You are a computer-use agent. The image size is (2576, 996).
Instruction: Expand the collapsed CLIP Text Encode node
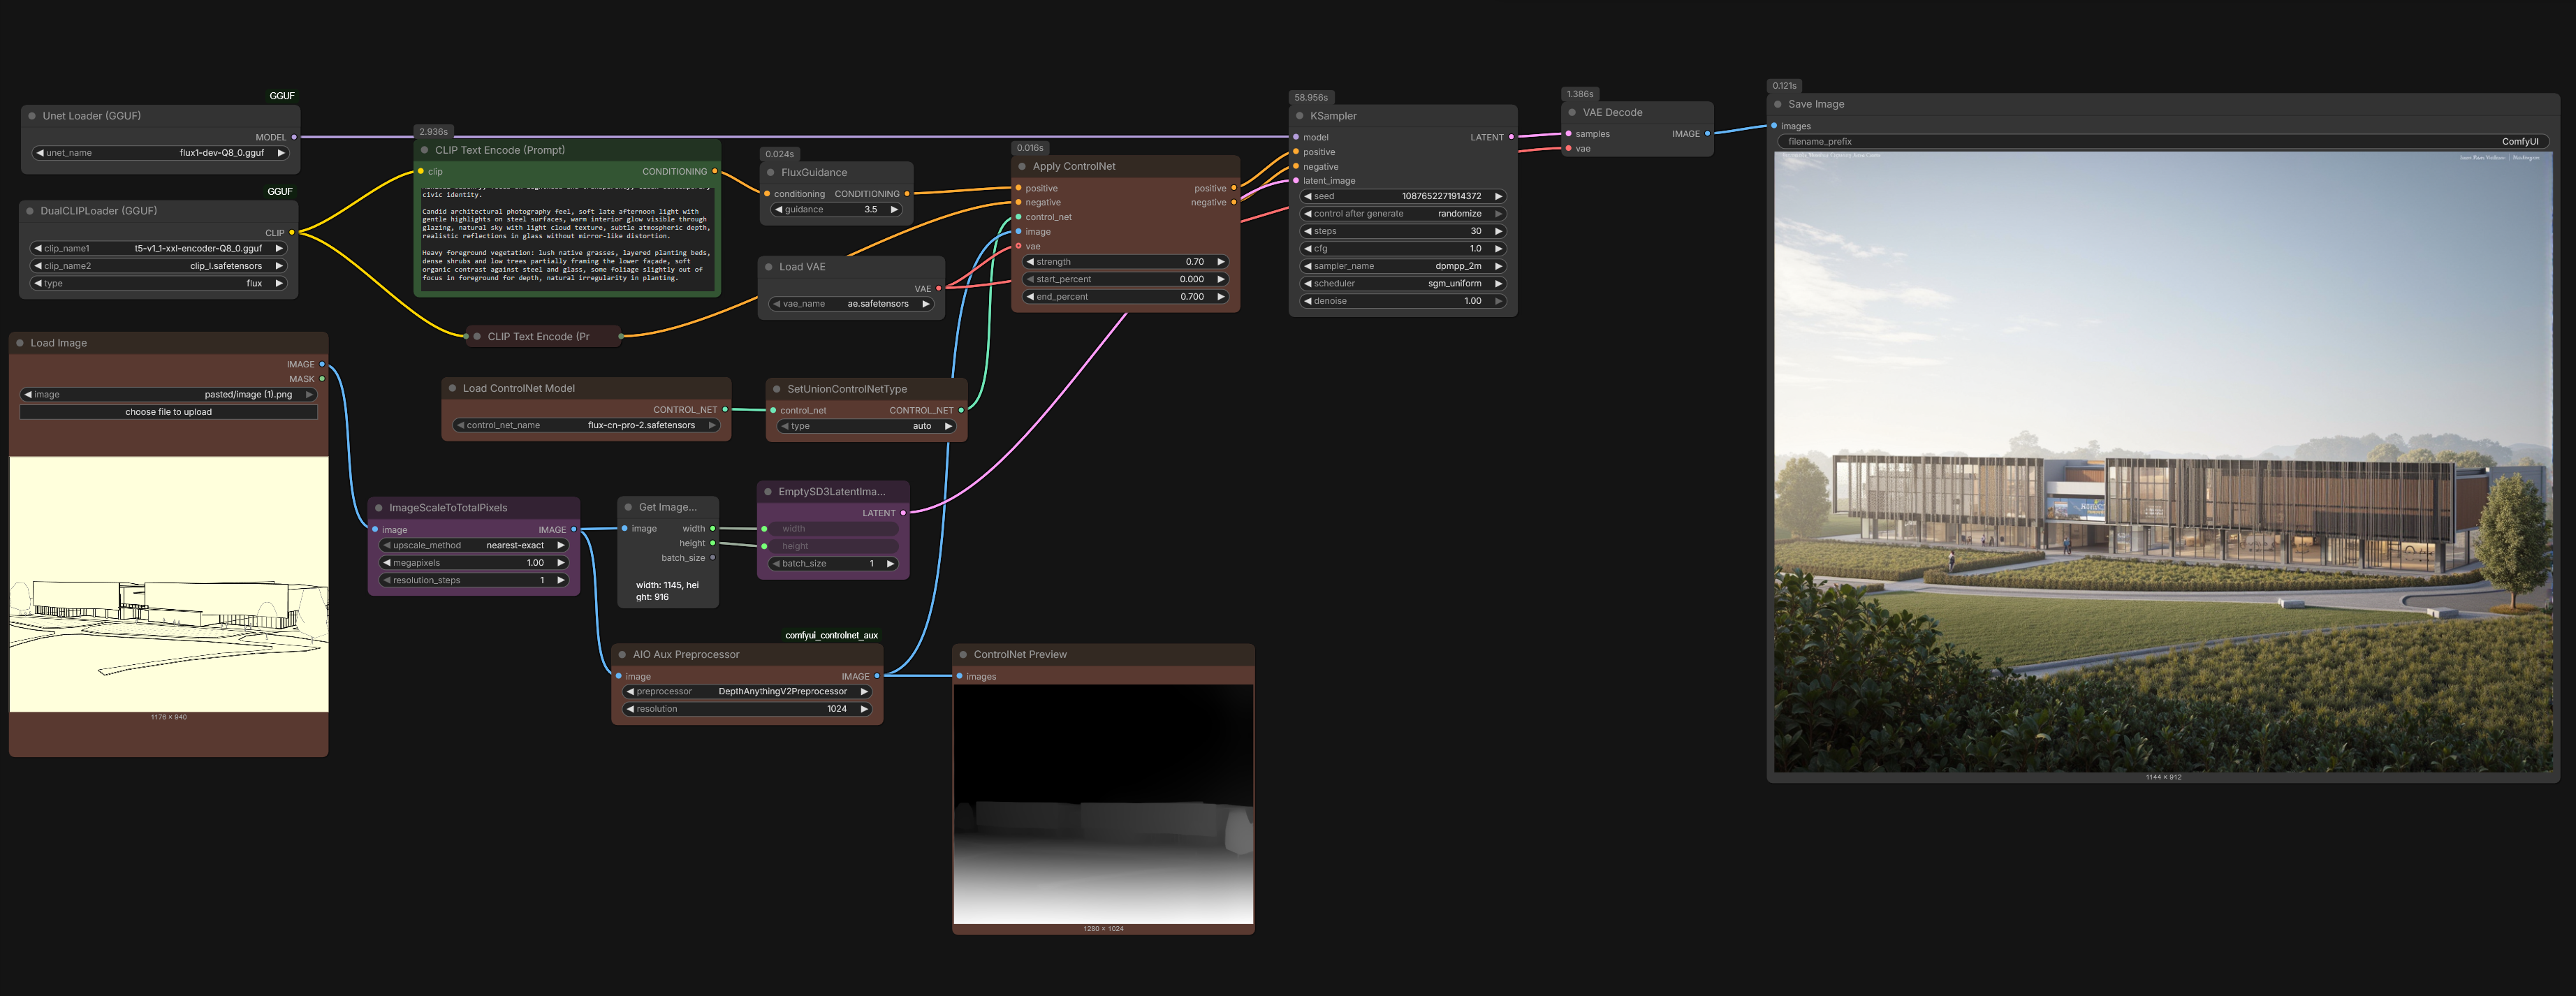click(x=477, y=337)
